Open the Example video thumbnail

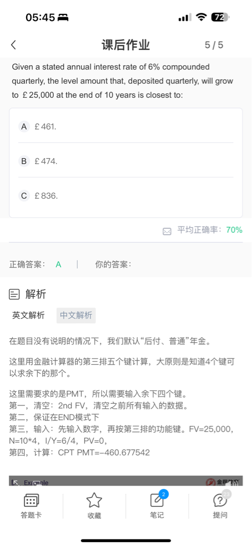pos(126,481)
